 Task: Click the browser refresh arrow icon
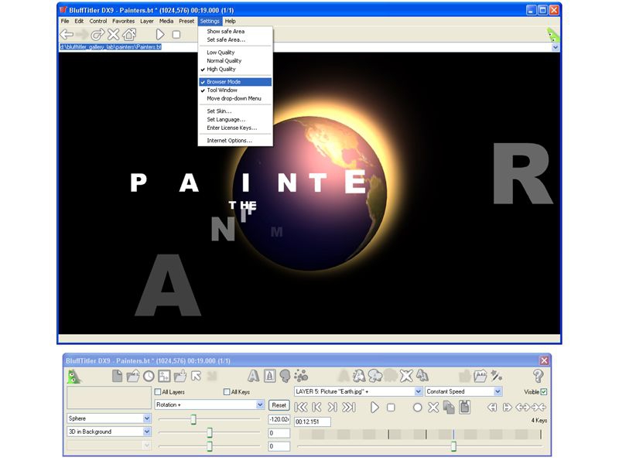pos(97,34)
